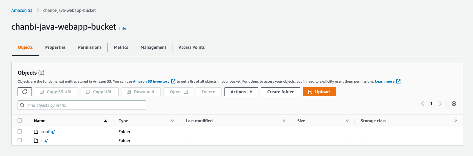
Task: Click the Open button
Action: (178, 92)
